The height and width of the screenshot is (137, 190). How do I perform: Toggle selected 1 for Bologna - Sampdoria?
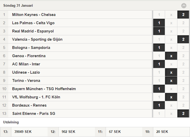tap(159, 48)
